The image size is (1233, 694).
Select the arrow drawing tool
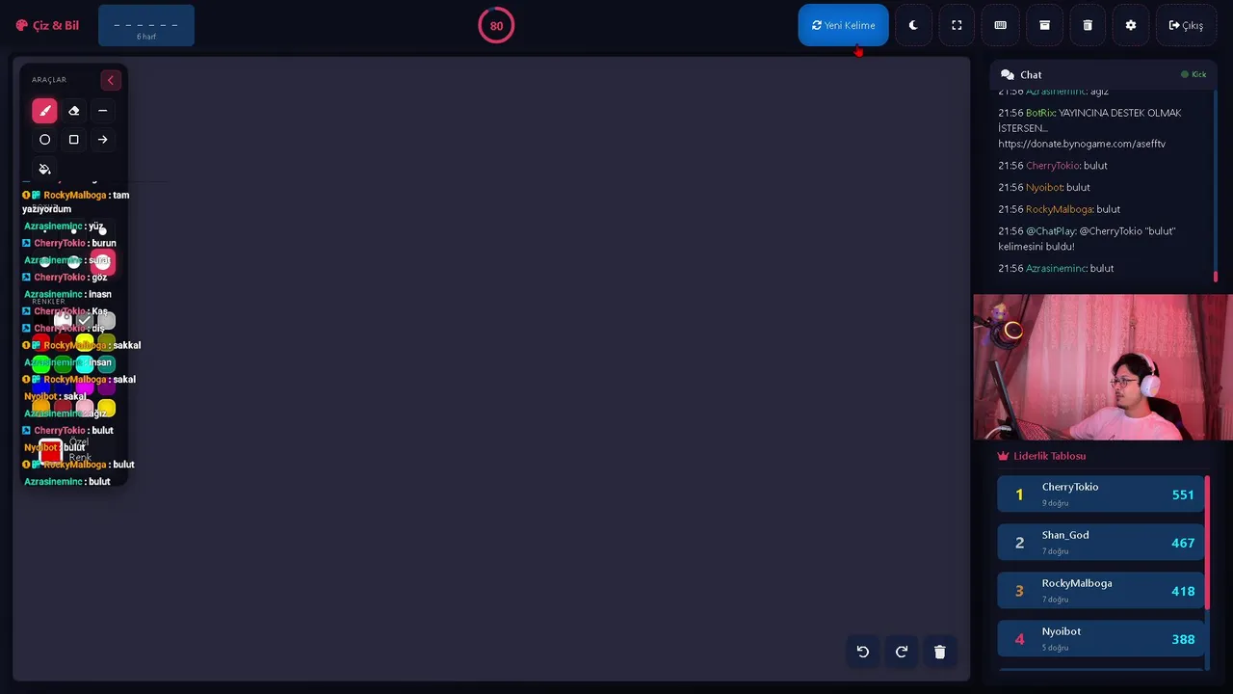click(x=102, y=140)
